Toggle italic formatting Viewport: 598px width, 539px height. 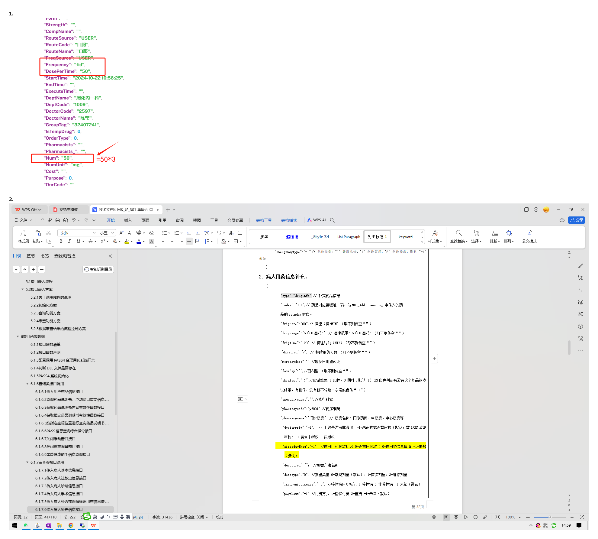click(x=69, y=241)
